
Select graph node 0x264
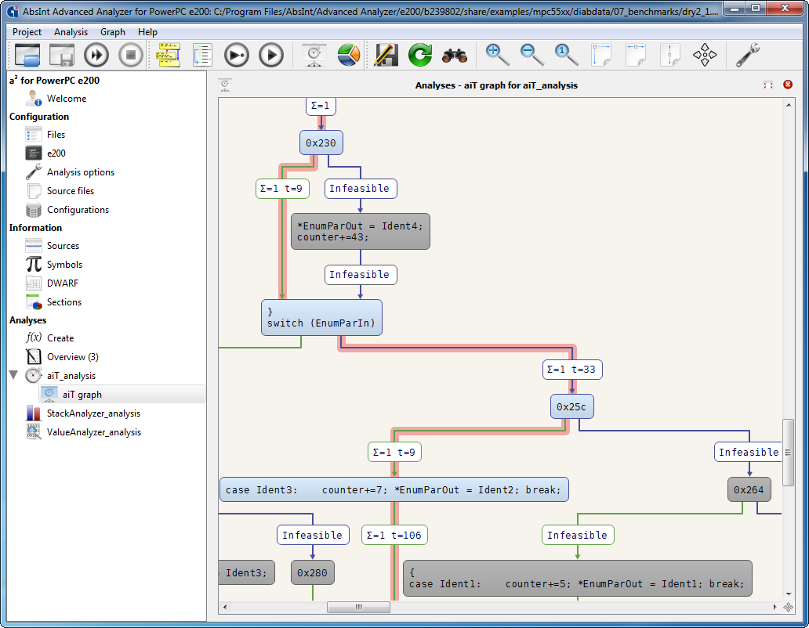click(749, 489)
